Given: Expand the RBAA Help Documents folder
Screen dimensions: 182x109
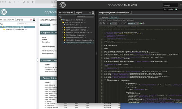Looking at the screenshot, I should point(62,37).
